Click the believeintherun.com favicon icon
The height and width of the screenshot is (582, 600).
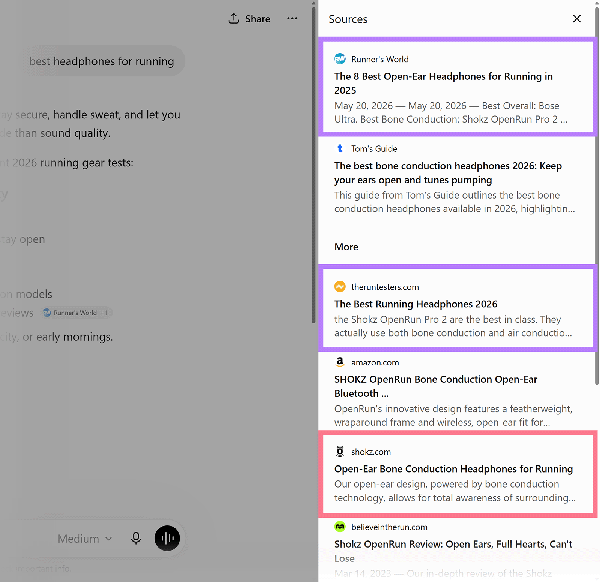340,527
